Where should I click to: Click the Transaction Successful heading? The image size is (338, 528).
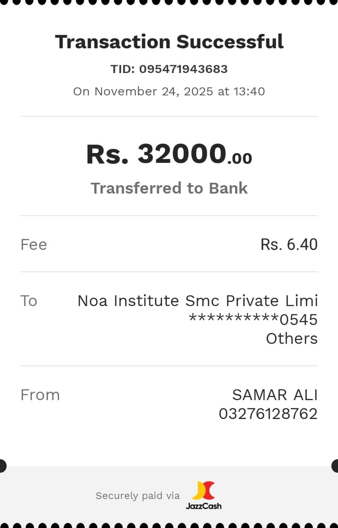point(169,42)
